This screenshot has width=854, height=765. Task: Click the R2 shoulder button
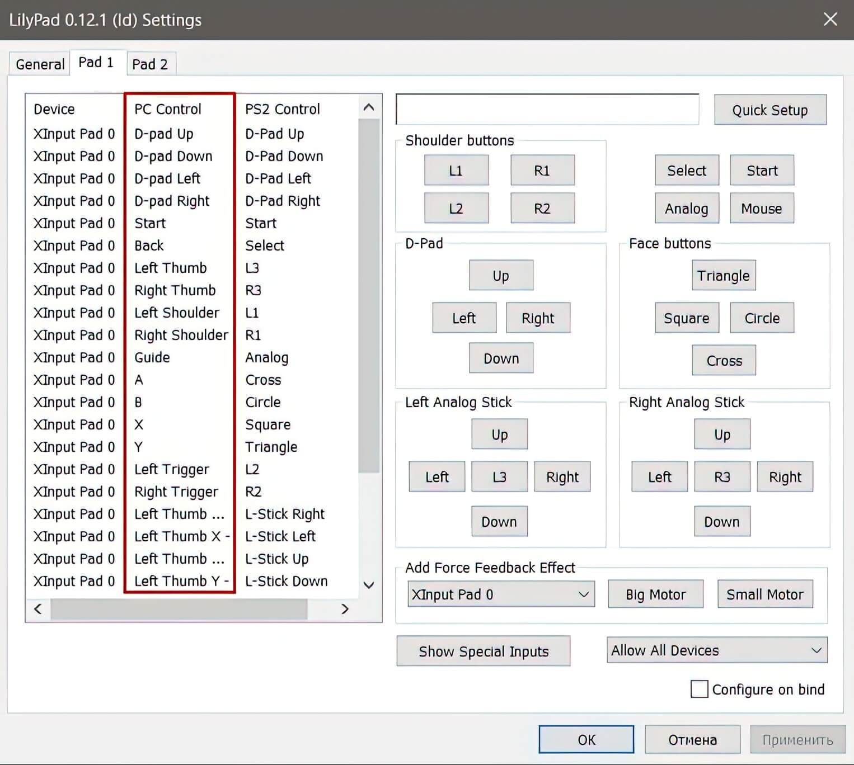pos(542,209)
